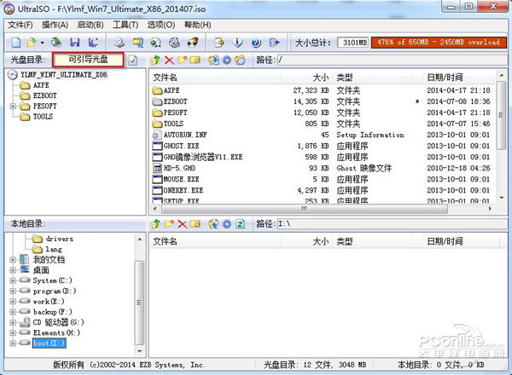Click the New file toolbar icon

click(x=14, y=41)
